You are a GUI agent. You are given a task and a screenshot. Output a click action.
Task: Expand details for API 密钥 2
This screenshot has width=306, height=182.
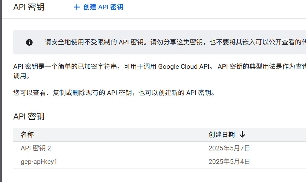point(36,148)
